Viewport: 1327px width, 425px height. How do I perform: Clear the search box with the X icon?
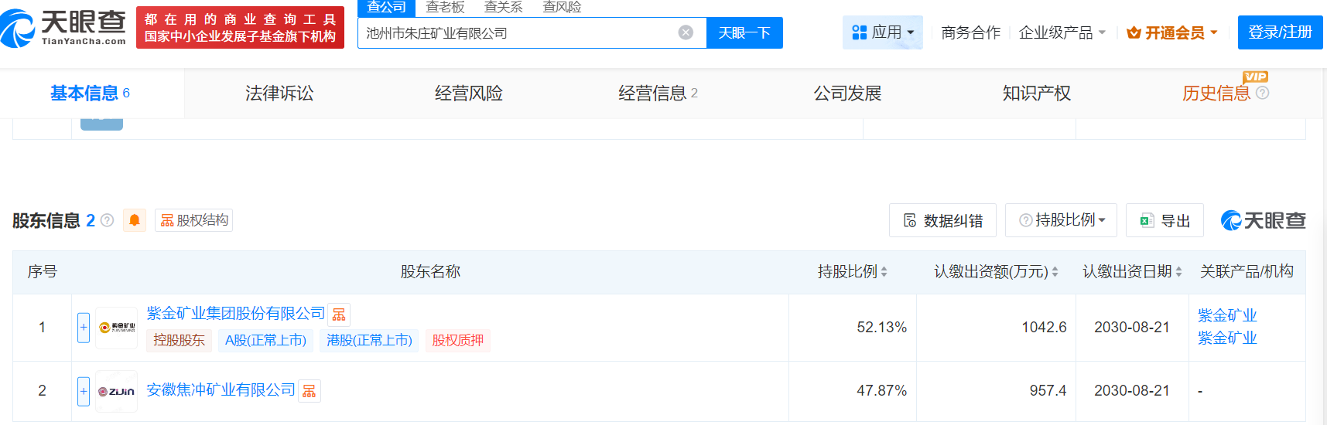click(686, 32)
